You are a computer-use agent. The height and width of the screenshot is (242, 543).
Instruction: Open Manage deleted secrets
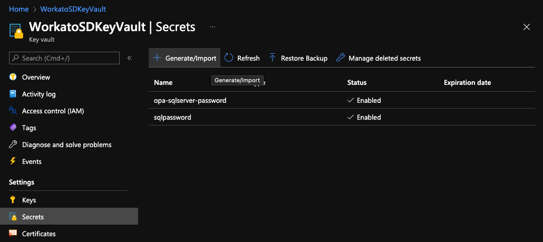(379, 58)
